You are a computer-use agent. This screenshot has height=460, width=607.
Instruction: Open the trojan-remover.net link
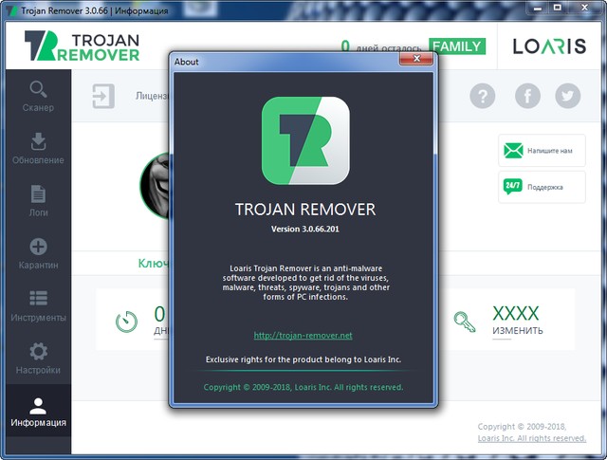[303, 336]
